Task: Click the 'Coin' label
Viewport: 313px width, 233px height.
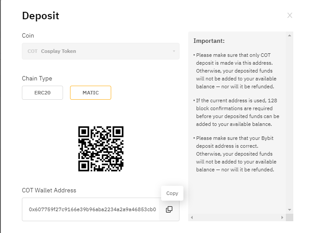Action: [x=28, y=36]
